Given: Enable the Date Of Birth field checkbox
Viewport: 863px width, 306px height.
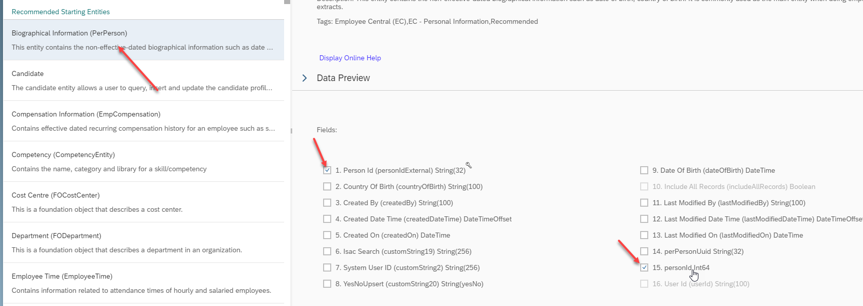Looking at the screenshot, I should coord(644,170).
